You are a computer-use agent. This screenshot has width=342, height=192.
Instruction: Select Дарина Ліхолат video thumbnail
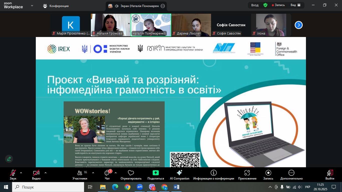tap(191, 25)
